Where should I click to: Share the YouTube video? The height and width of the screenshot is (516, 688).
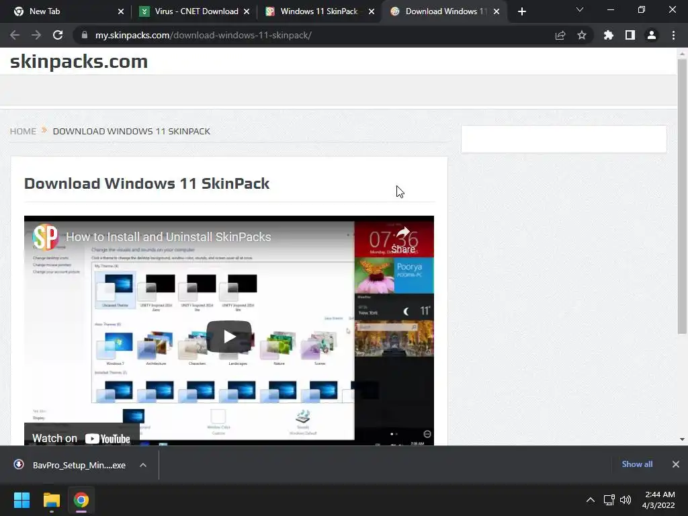(403, 241)
